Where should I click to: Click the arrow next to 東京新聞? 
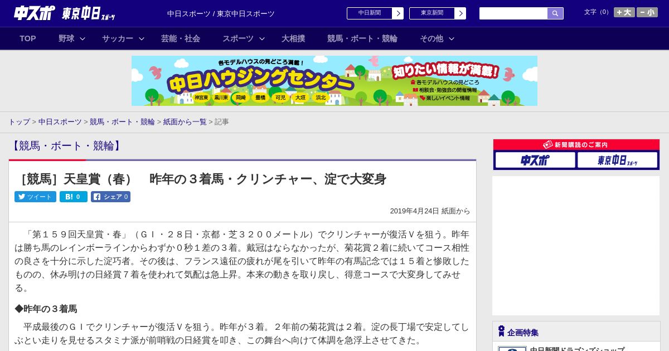(460, 13)
